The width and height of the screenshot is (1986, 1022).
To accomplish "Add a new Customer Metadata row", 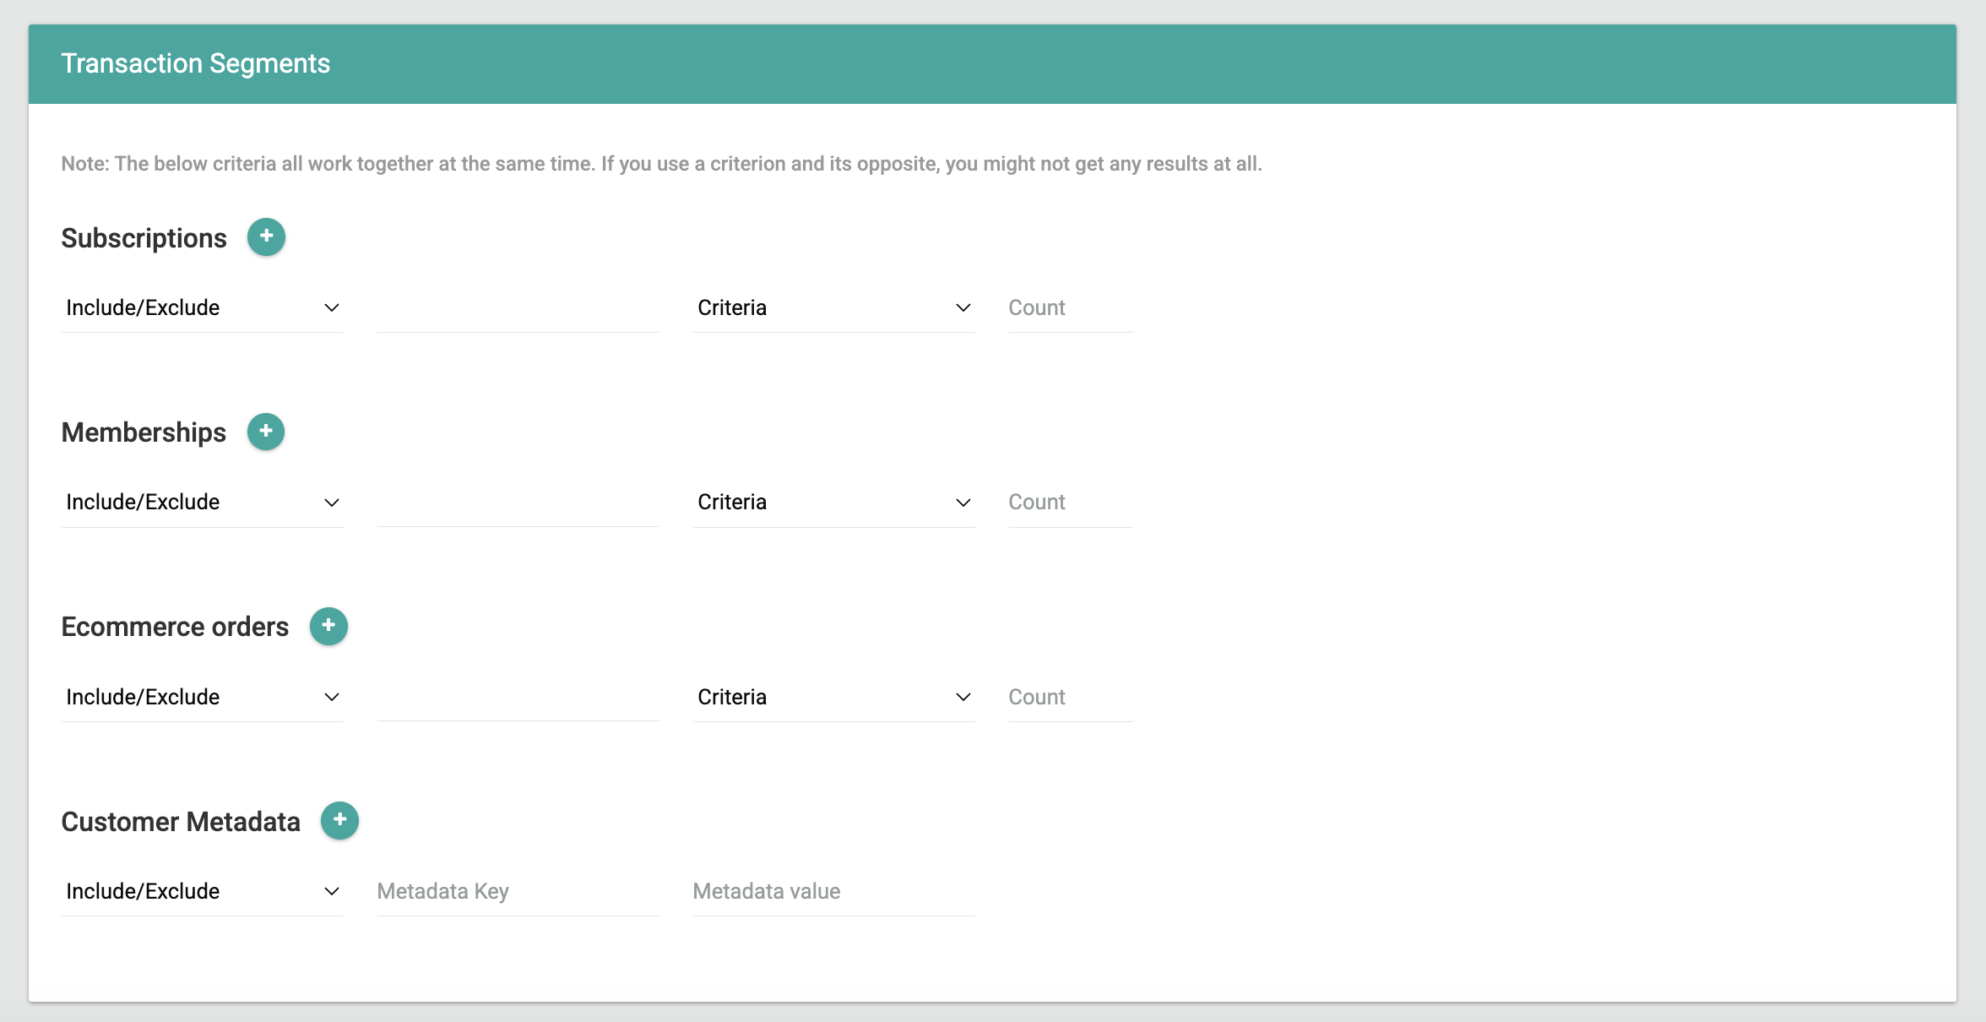I will pyautogui.click(x=339, y=820).
